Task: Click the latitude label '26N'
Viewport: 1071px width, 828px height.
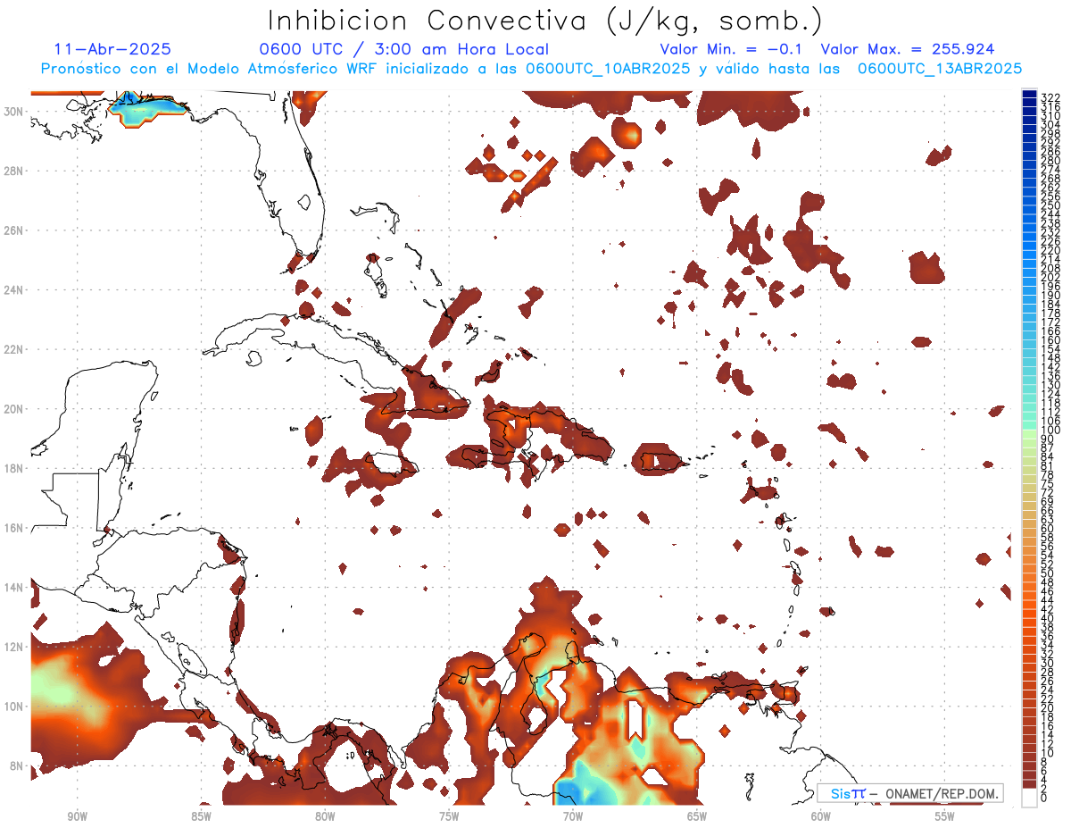Action: (15, 230)
